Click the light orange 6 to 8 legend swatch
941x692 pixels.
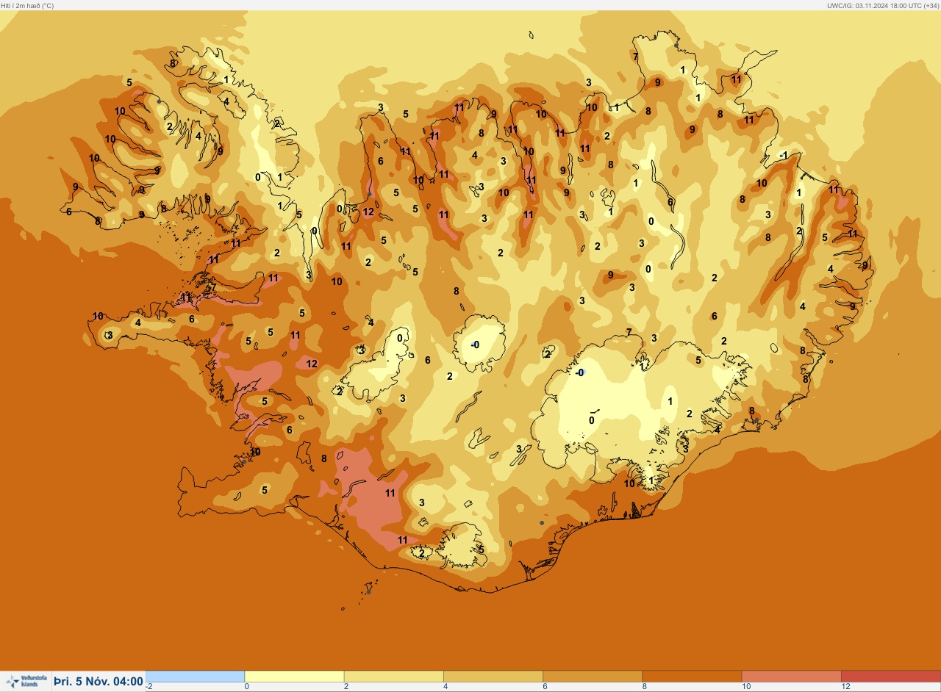coord(593,676)
